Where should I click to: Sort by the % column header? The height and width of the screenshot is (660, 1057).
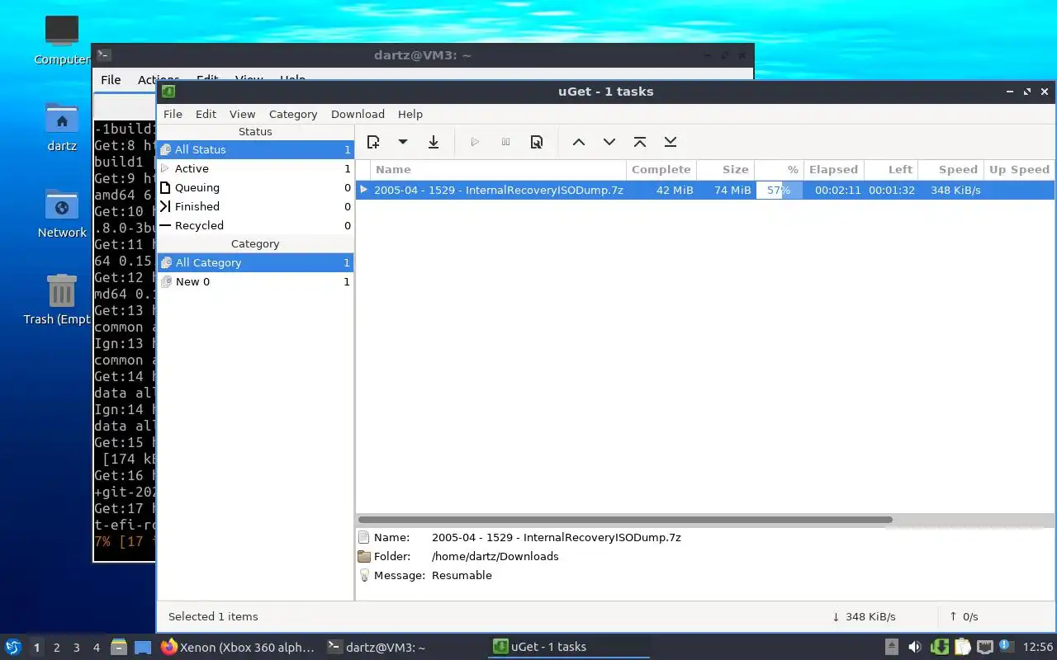[x=780, y=169]
